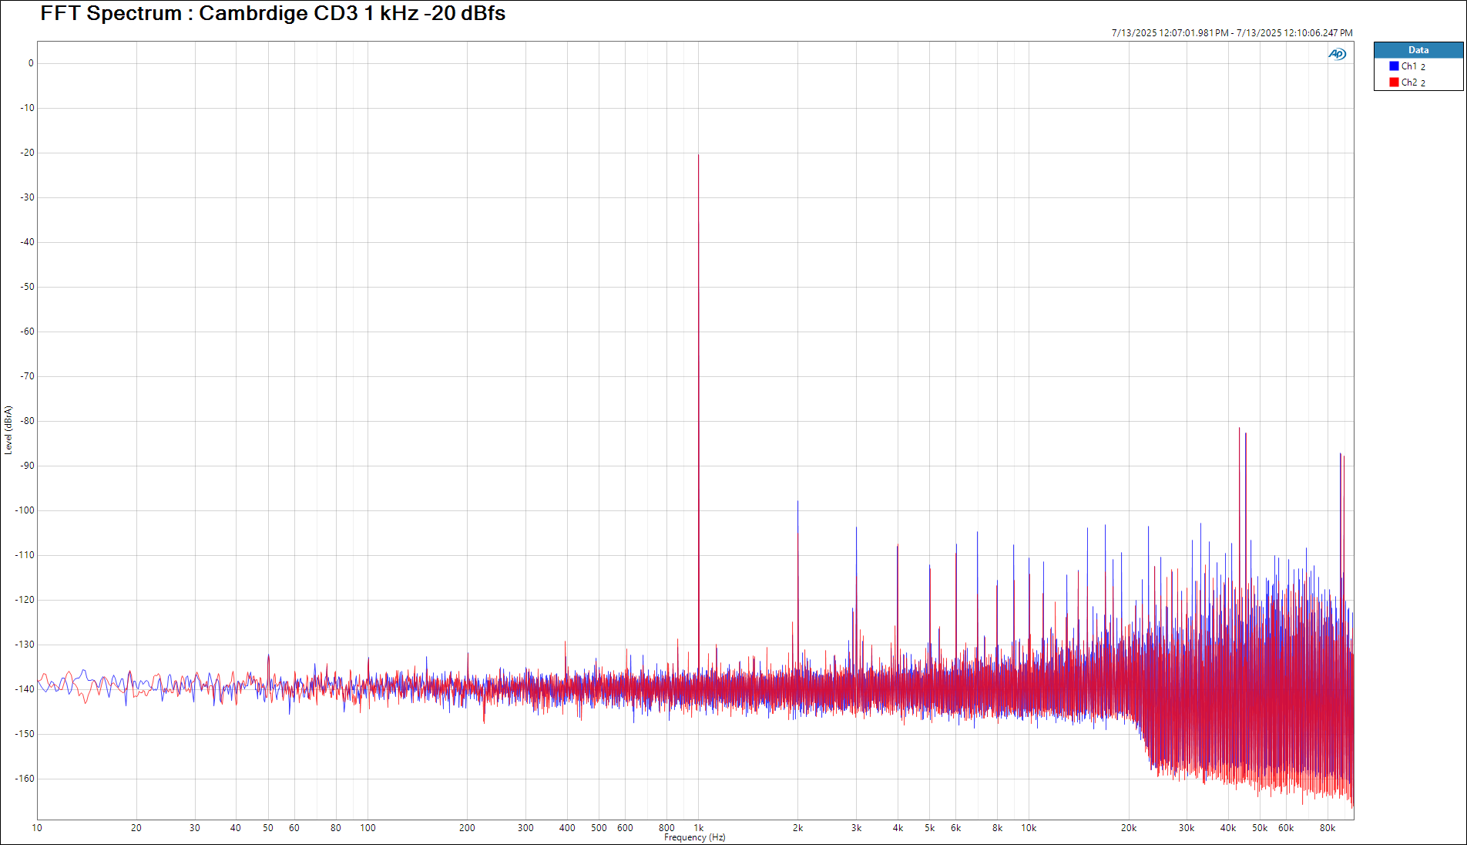Select the Ch2 legend label
This screenshot has height=845, width=1467.
(x=1409, y=82)
